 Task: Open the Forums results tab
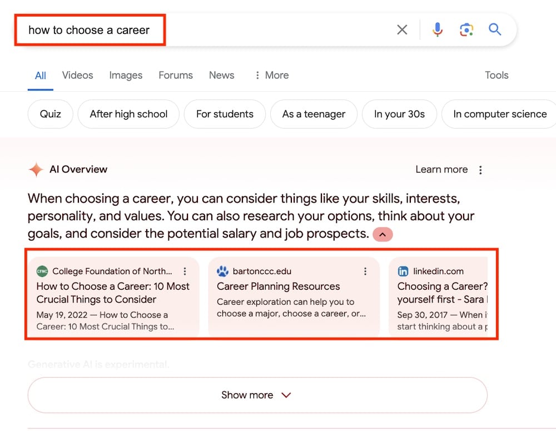[x=176, y=75]
